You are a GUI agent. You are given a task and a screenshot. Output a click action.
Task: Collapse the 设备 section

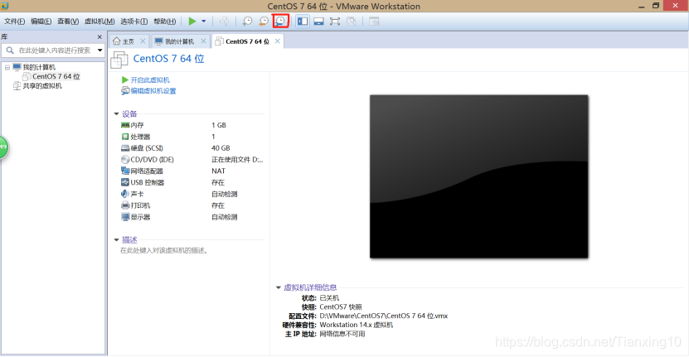point(116,114)
